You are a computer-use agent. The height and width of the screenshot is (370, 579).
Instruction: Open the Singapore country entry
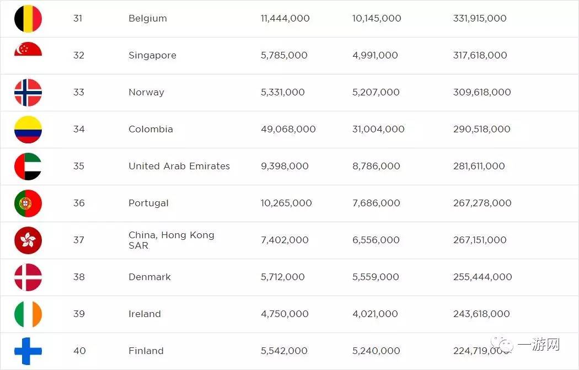152,56
